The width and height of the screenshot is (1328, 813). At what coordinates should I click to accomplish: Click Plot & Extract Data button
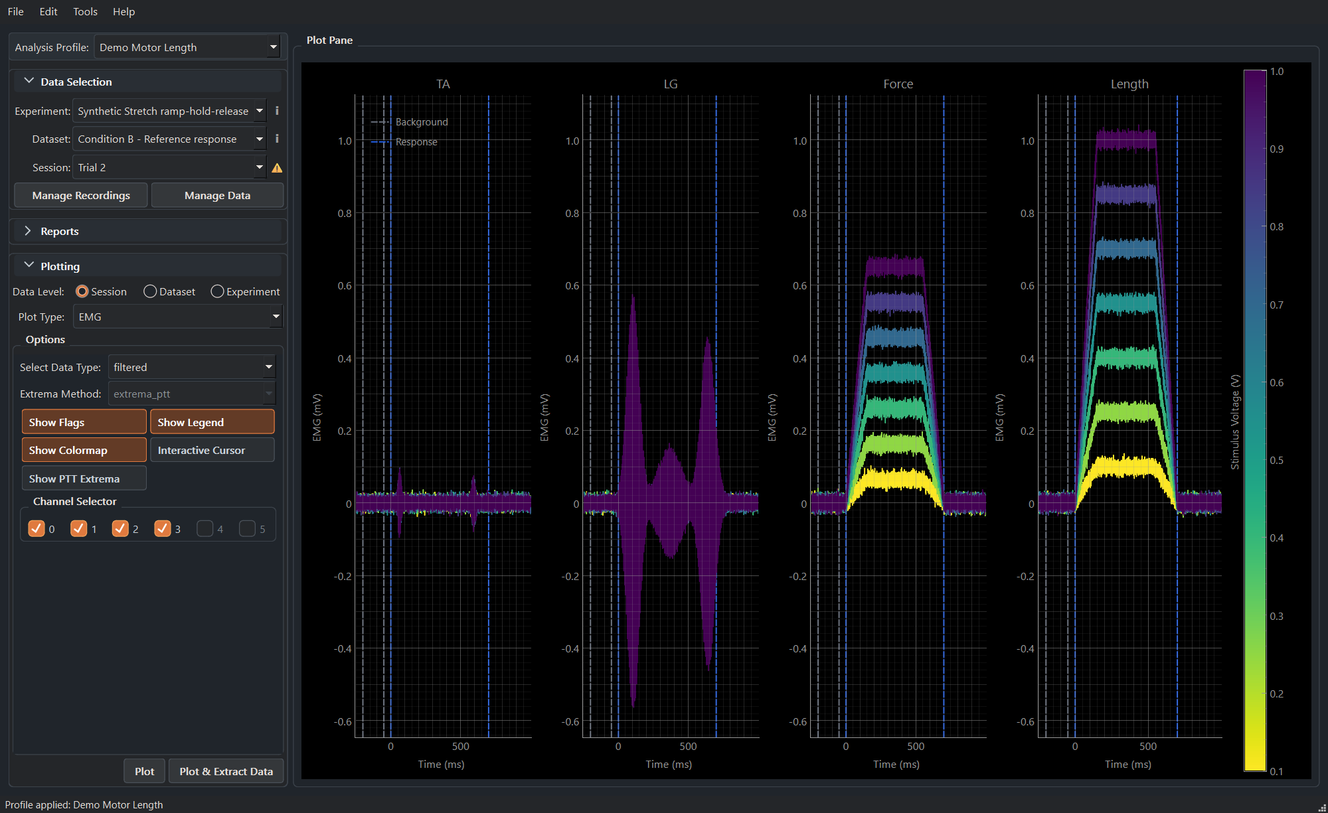coord(226,771)
